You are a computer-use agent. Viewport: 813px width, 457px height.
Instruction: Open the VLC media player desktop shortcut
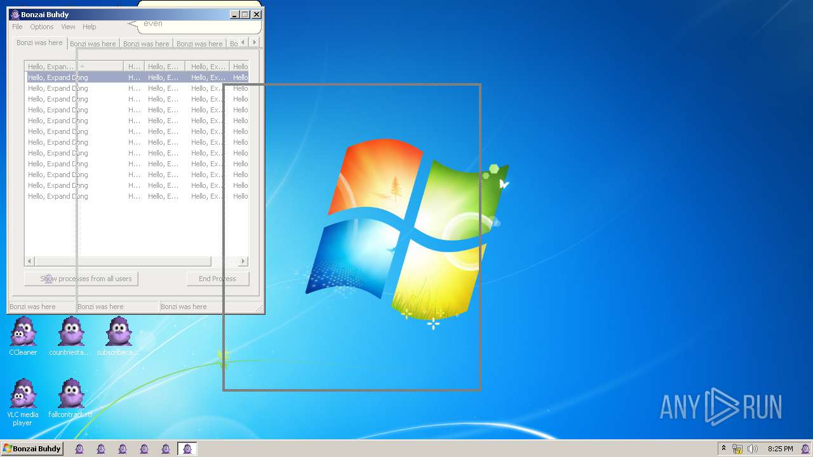tap(23, 402)
